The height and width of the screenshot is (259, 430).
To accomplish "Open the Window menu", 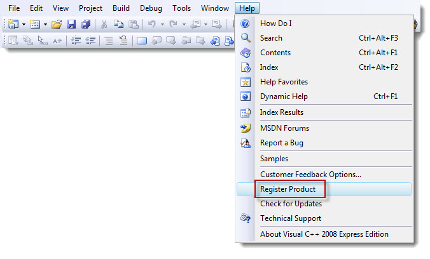I will pyautogui.click(x=215, y=8).
